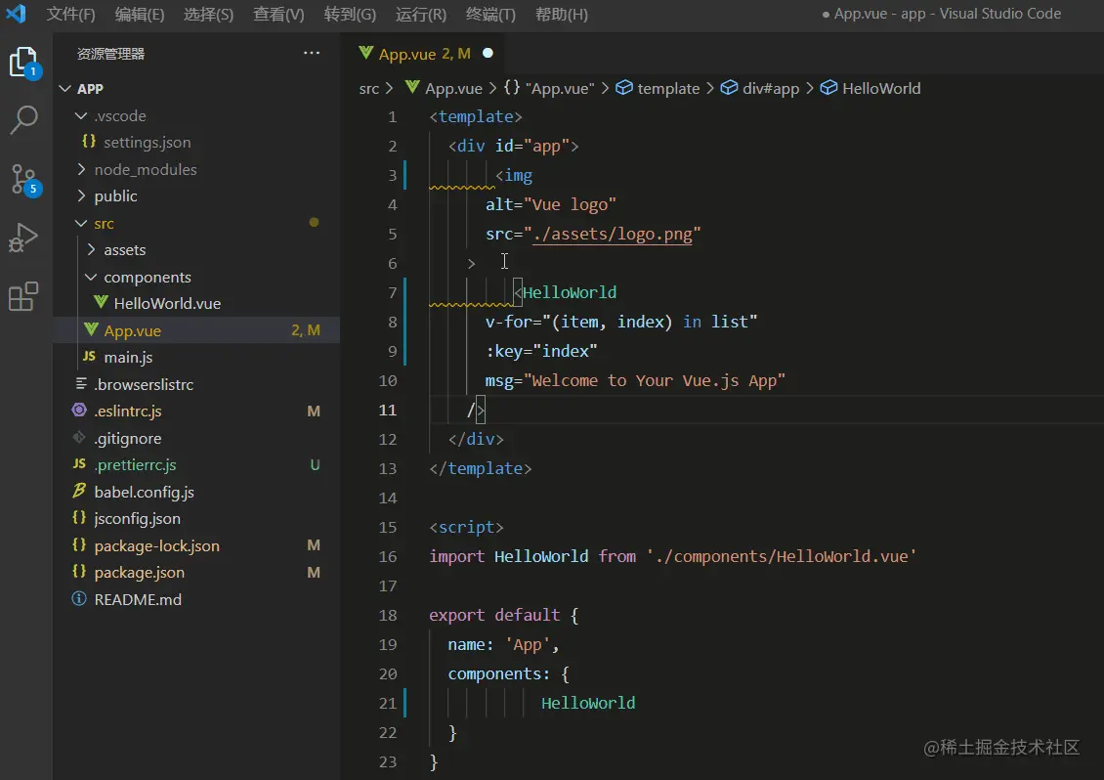Click the HelloWorld symbol icon in breadcrumb

[x=829, y=87]
